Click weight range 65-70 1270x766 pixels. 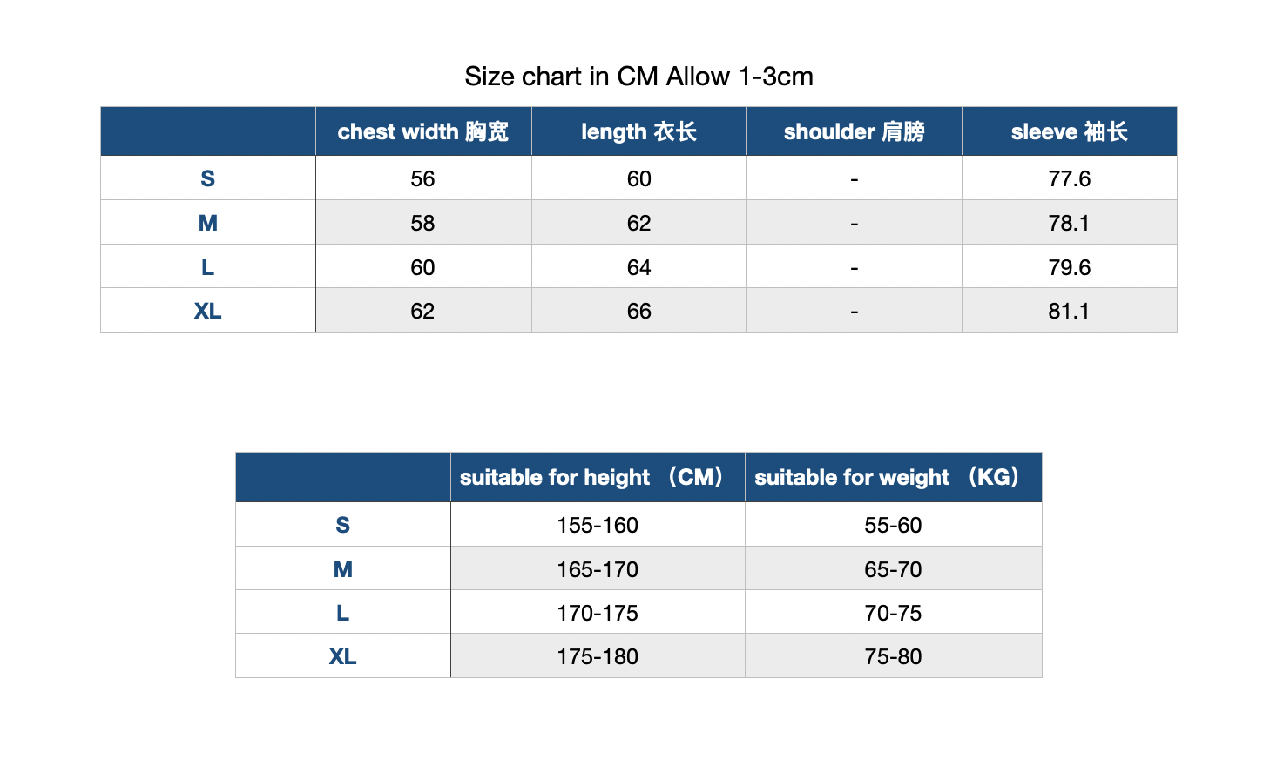click(x=893, y=569)
